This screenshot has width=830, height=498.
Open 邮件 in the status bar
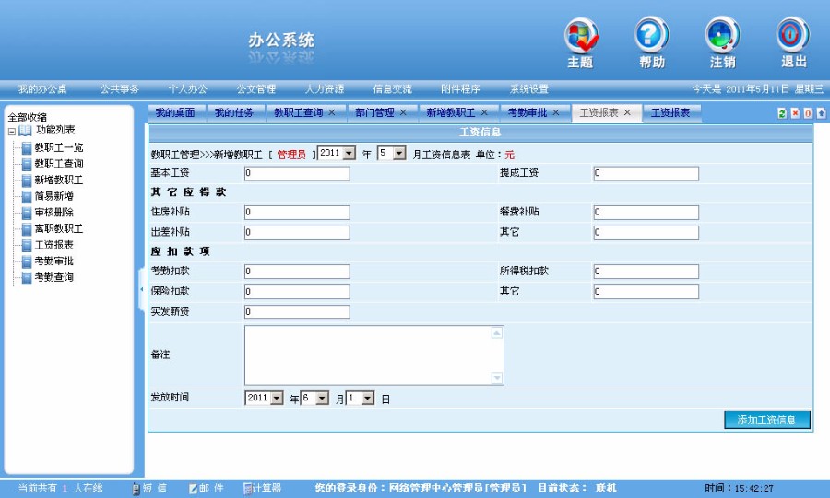click(x=207, y=489)
